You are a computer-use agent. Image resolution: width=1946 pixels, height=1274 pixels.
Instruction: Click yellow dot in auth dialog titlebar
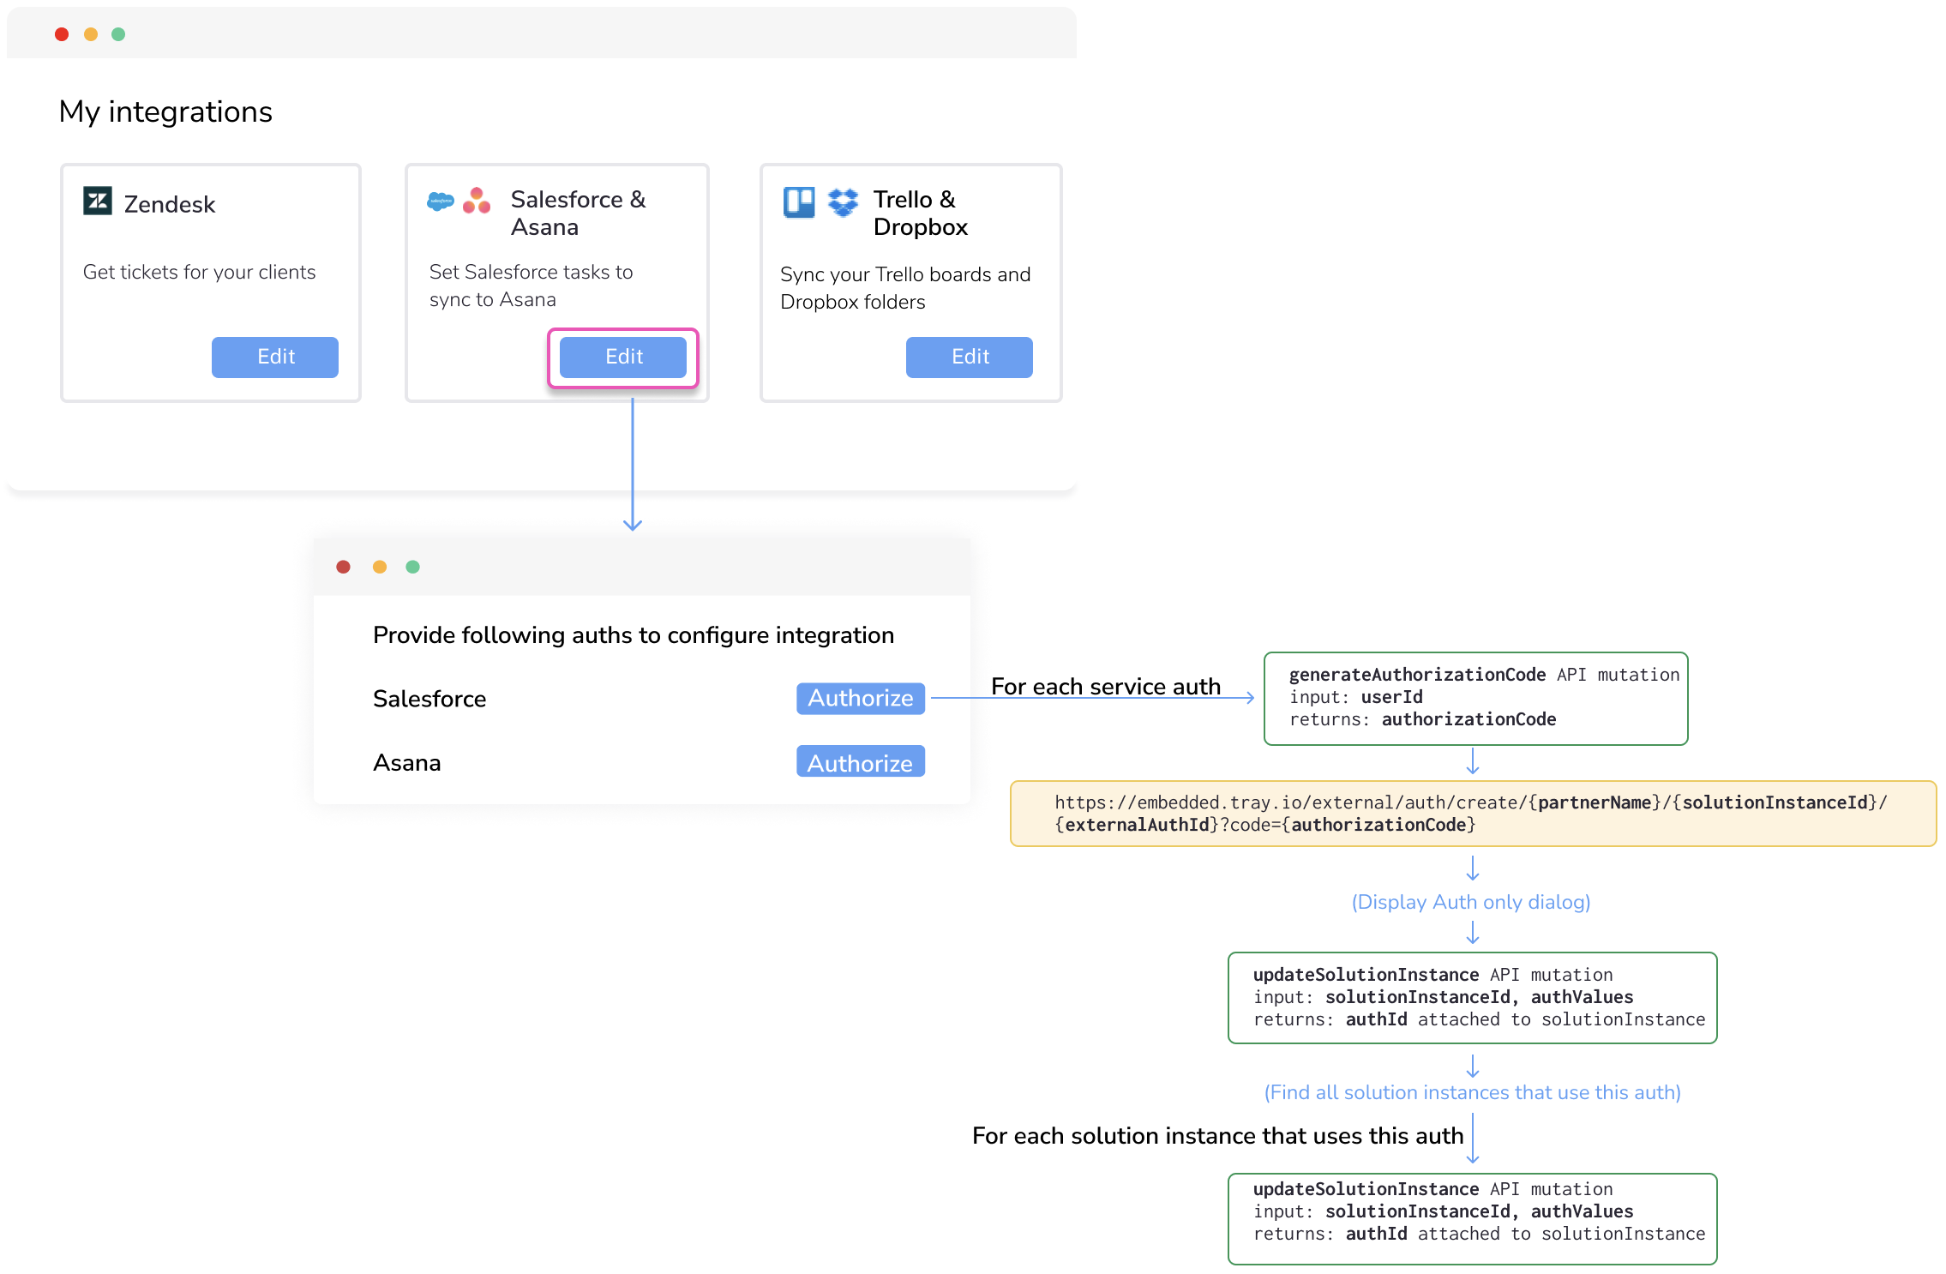click(380, 567)
